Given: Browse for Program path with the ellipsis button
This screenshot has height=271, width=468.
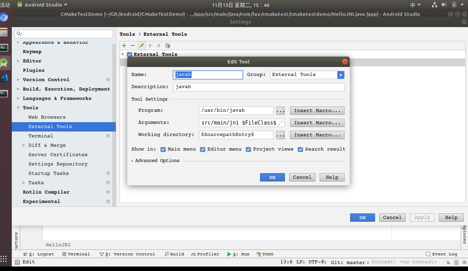Looking at the screenshot, I should (x=280, y=110).
